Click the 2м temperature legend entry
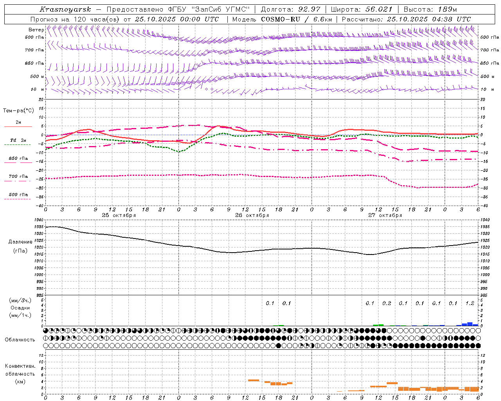 [18, 122]
